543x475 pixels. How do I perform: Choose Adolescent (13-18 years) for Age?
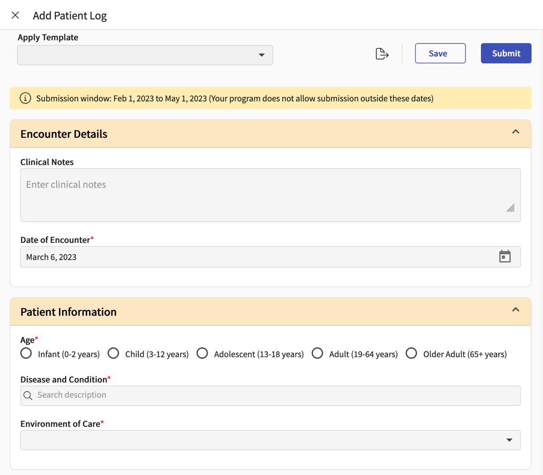[x=202, y=353]
